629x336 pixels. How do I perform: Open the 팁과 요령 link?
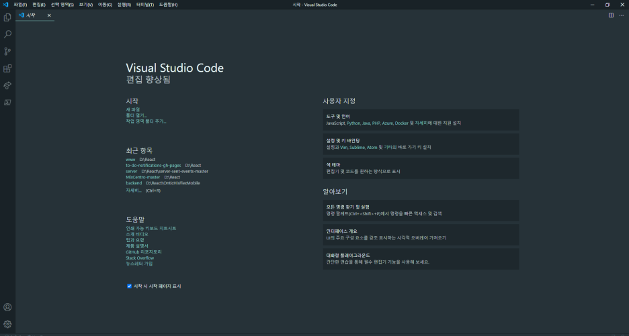tap(135, 240)
